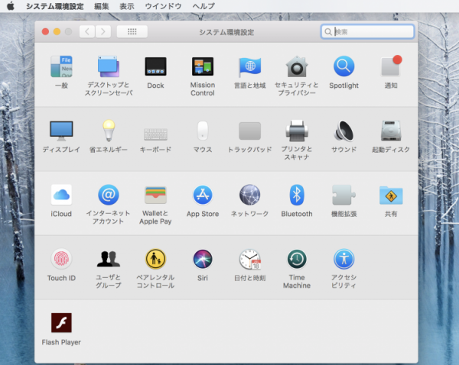Open Time Machine preferences
This screenshot has width=459, height=365.
coord(297,259)
